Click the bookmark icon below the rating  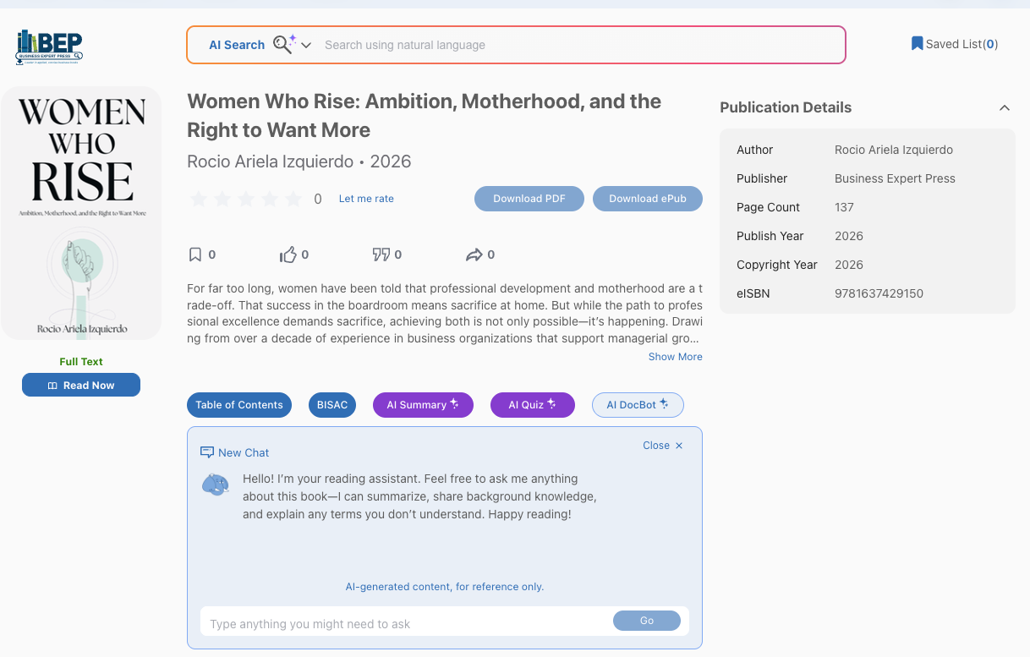[x=195, y=255]
